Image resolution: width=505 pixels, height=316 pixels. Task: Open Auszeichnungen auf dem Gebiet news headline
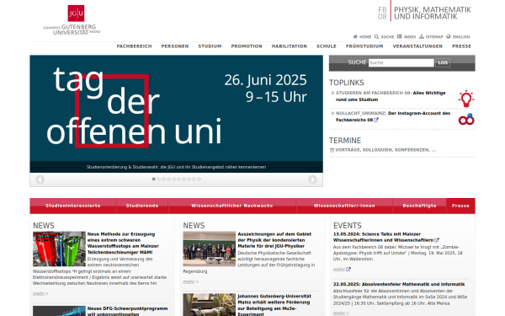274,240
